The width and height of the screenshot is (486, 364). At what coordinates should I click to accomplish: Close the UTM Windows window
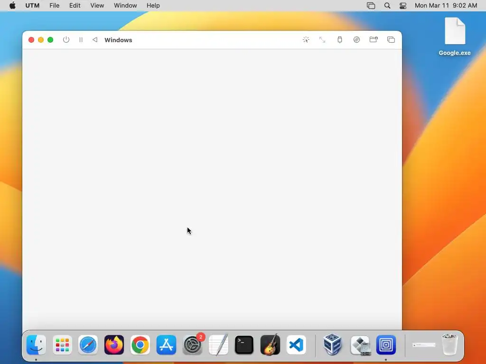[31, 40]
